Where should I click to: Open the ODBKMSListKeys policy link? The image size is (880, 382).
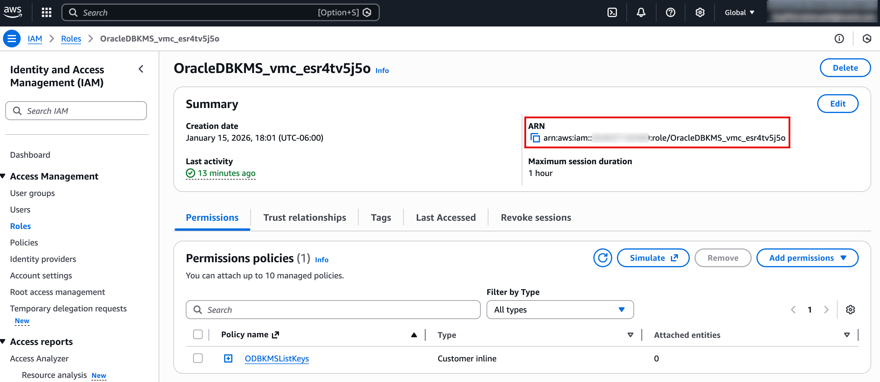pos(277,358)
